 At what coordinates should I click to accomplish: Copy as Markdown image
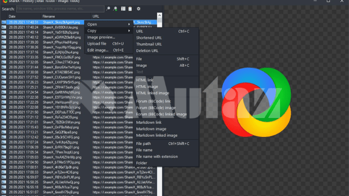pyautogui.click(x=166, y=129)
